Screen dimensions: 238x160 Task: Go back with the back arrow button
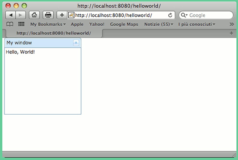coord(11,15)
